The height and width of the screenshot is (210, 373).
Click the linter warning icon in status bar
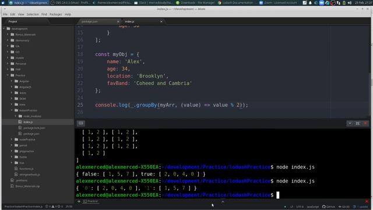[x=53, y=206]
